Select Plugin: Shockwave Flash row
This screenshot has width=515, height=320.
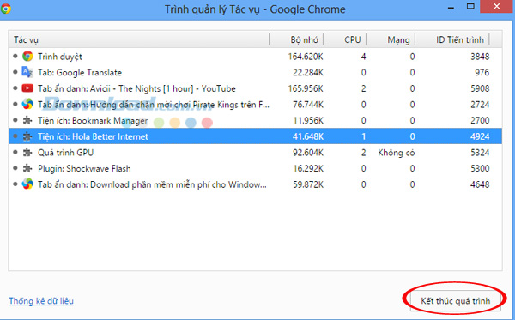pyautogui.click(x=255, y=169)
